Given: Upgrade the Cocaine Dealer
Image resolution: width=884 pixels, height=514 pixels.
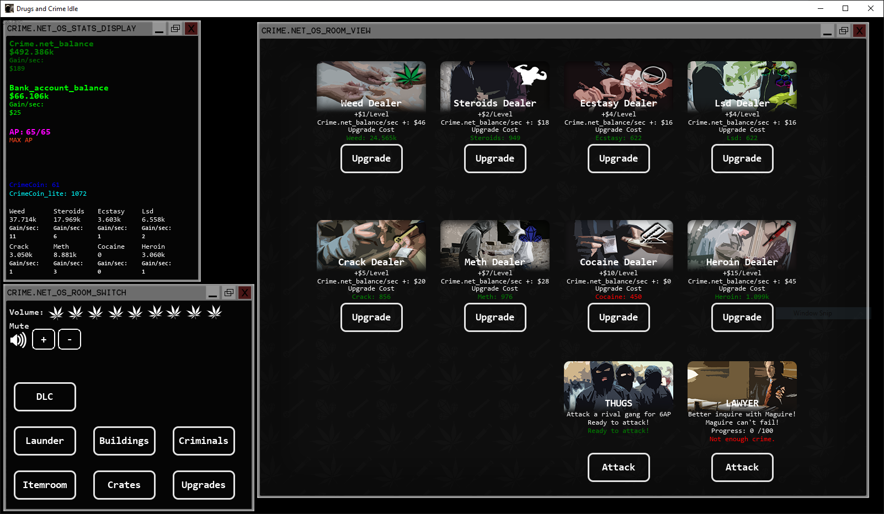Looking at the screenshot, I should click(x=618, y=318).
